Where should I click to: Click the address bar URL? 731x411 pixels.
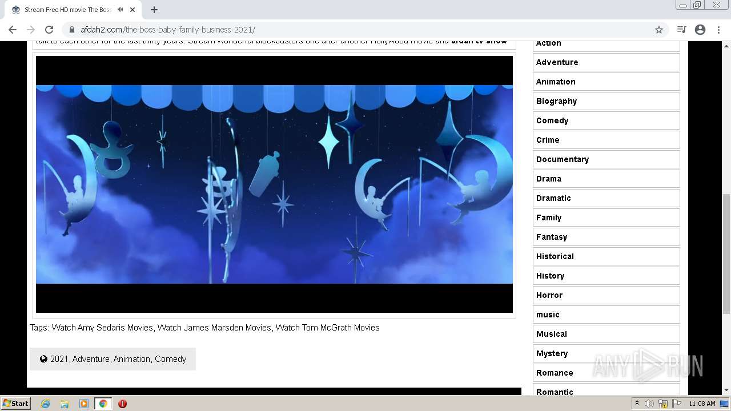pos(168,30)
